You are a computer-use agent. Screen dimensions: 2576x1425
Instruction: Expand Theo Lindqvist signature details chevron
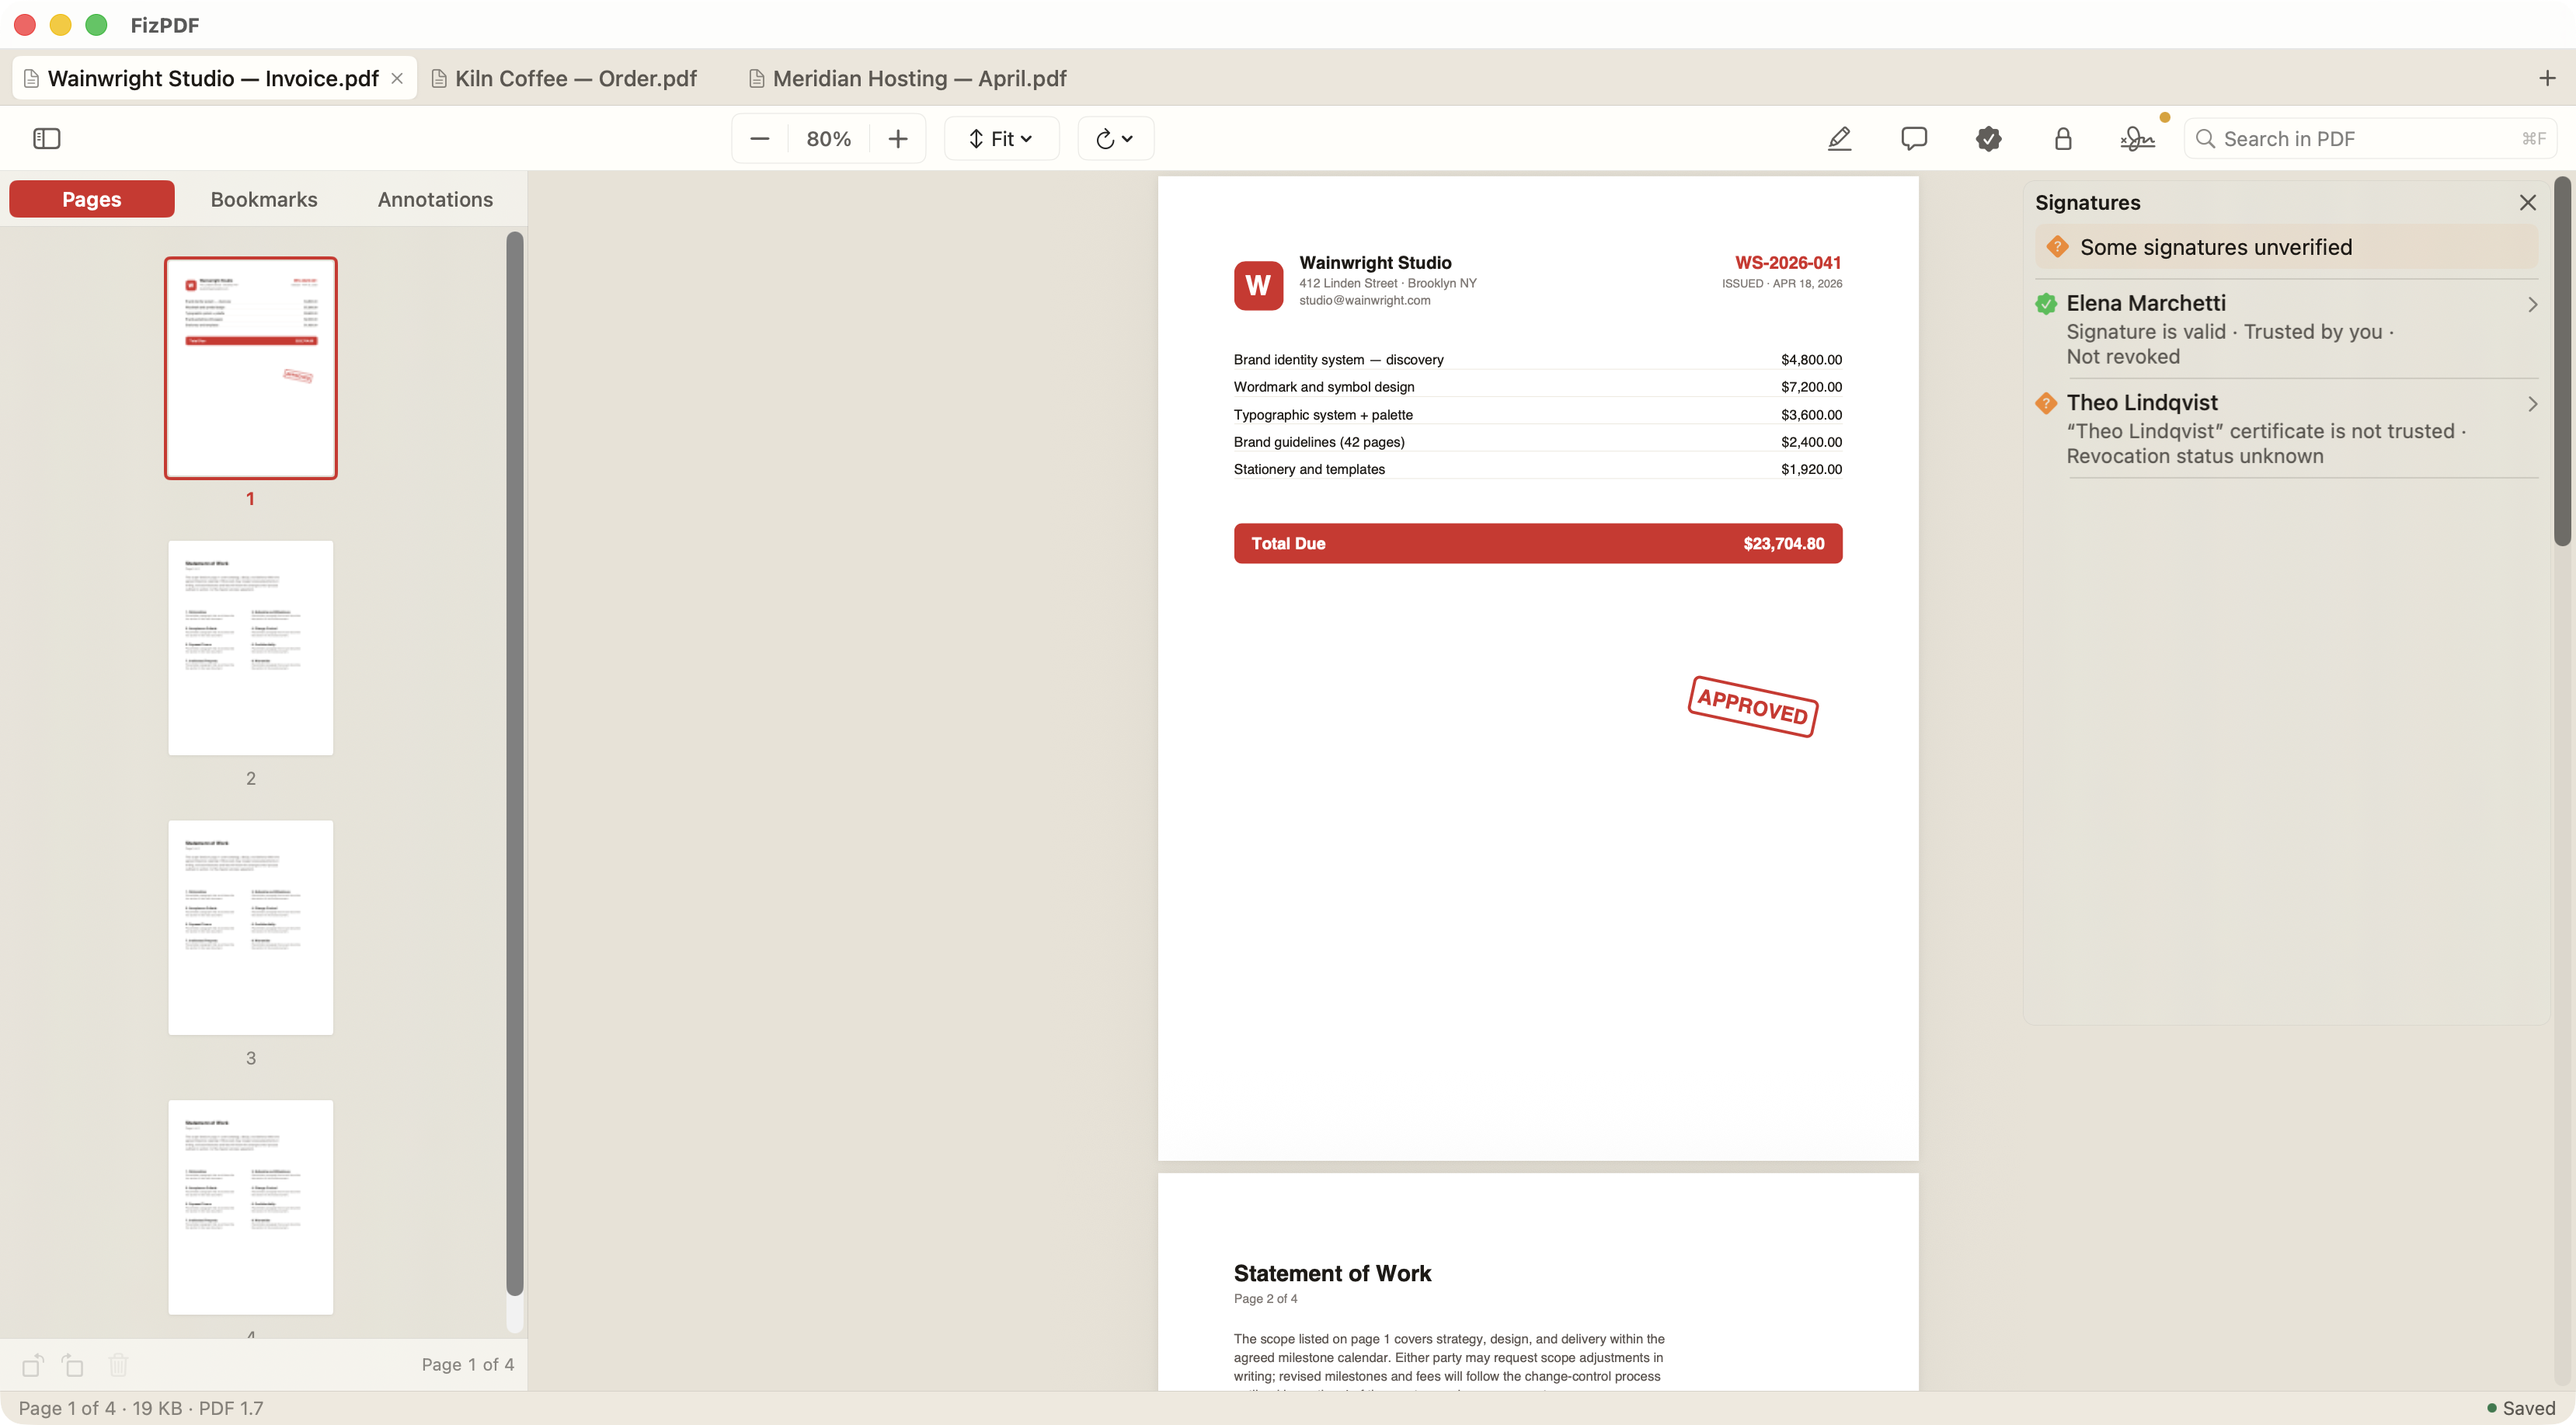tap(2532, 404)
